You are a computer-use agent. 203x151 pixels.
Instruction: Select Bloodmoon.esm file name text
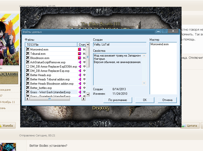point(40,58)
